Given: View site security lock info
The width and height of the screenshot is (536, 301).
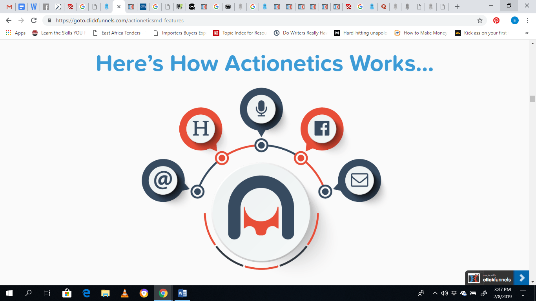Looking at the screenshot, I should point(49,20).
